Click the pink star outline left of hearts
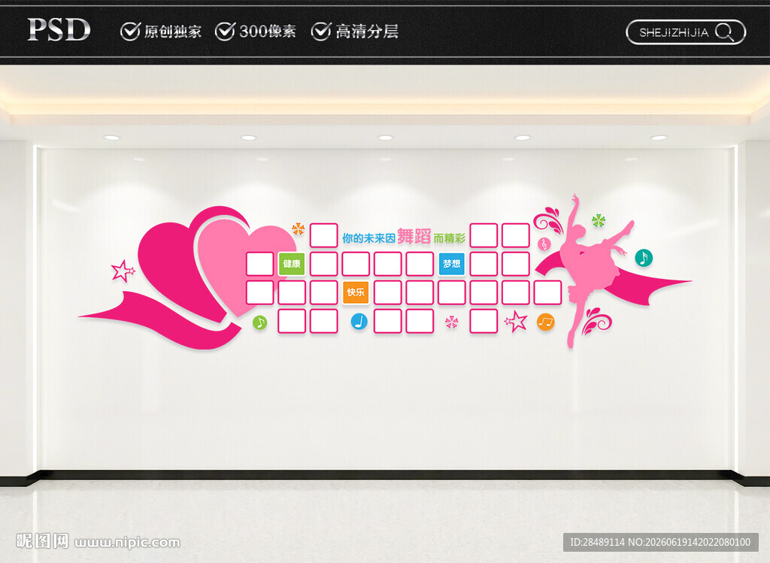 coord(122,271)
